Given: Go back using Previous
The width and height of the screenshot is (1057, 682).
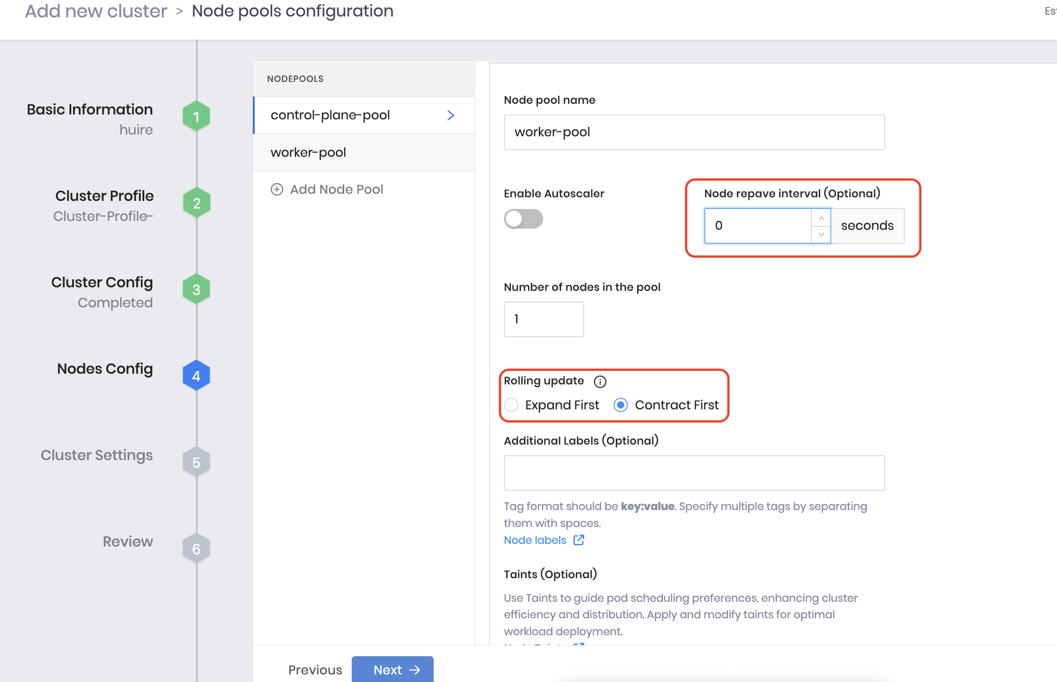Looking at the screenshot, I should click(x=315, y=670).
